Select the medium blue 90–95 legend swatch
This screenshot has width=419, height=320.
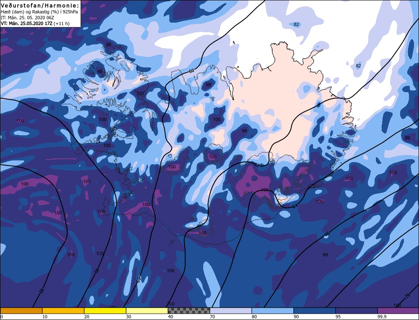tap(315, 311)
